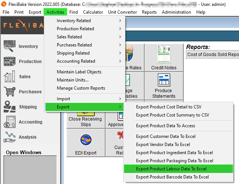Image resolution: width=239 pixels, height=184 pixels.
Task: Click the Rates tile with globe icon
Action: 135,58
